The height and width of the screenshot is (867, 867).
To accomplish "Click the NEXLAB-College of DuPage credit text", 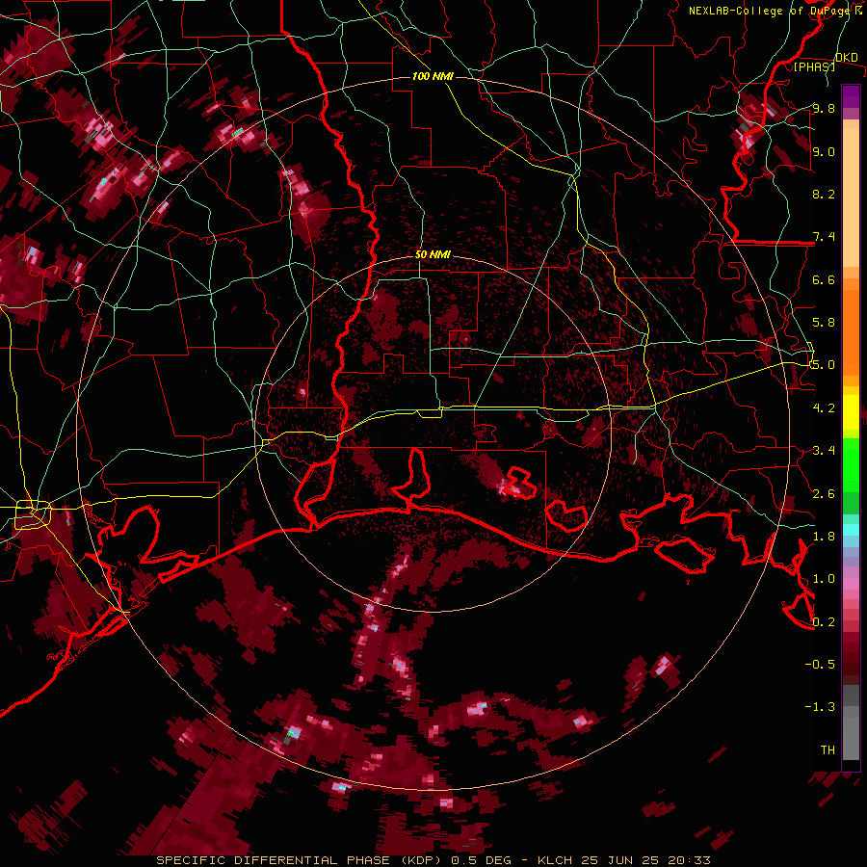I will tap(771, 11).
